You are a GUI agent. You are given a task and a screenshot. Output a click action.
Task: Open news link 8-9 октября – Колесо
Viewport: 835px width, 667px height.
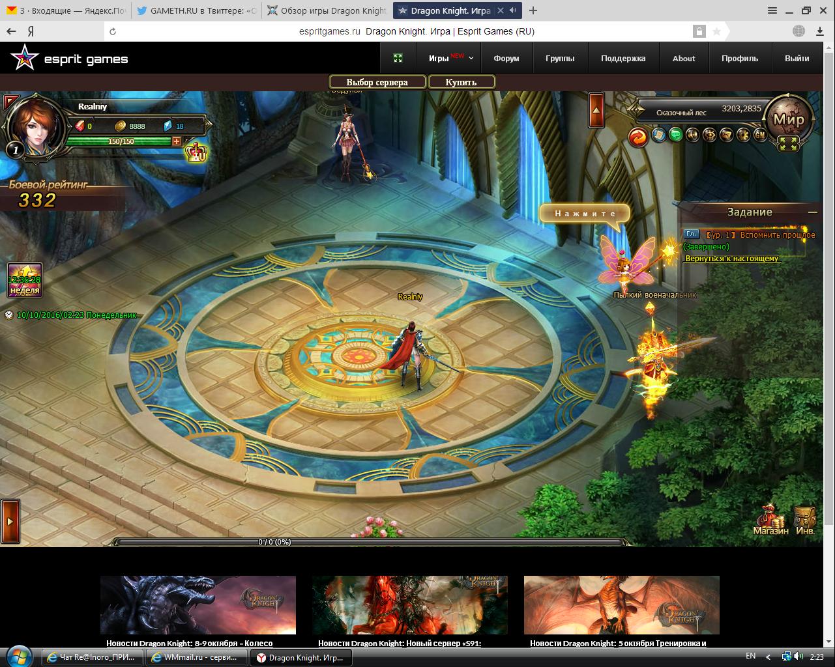pos(233,644)
